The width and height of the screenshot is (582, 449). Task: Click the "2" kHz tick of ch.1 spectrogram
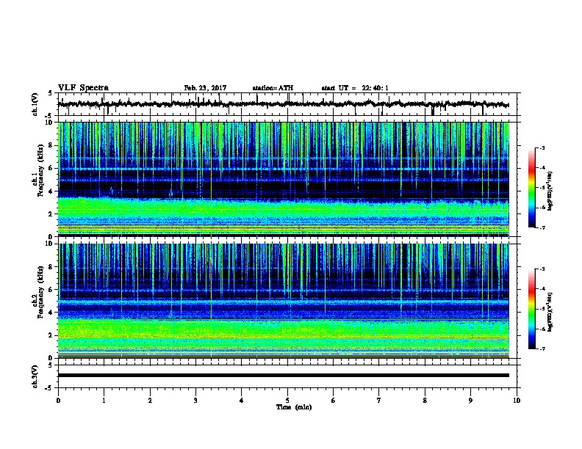[x=51, y=214]
